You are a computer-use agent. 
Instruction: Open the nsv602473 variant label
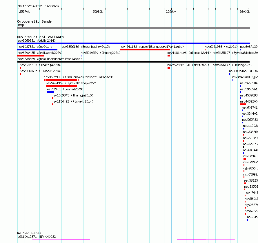tap(250, 162)
